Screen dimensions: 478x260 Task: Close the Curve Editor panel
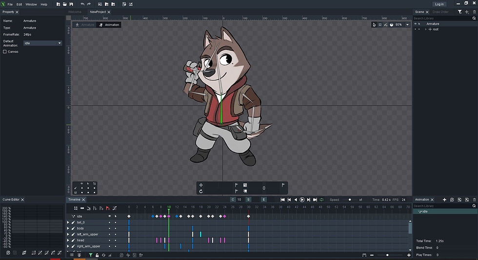pyautogui.click(x=22, y=200)
